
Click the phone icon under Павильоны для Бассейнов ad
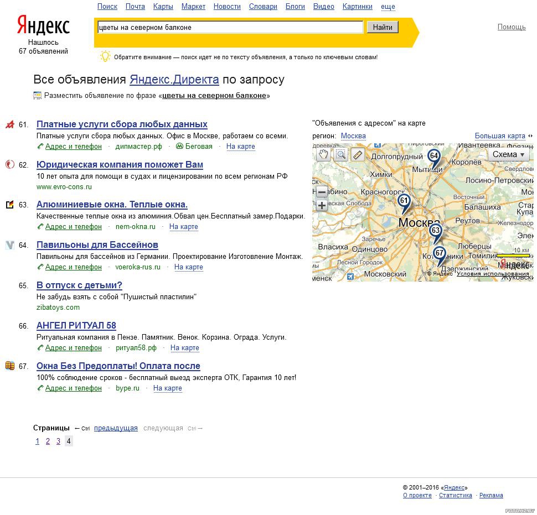[40, 267]
